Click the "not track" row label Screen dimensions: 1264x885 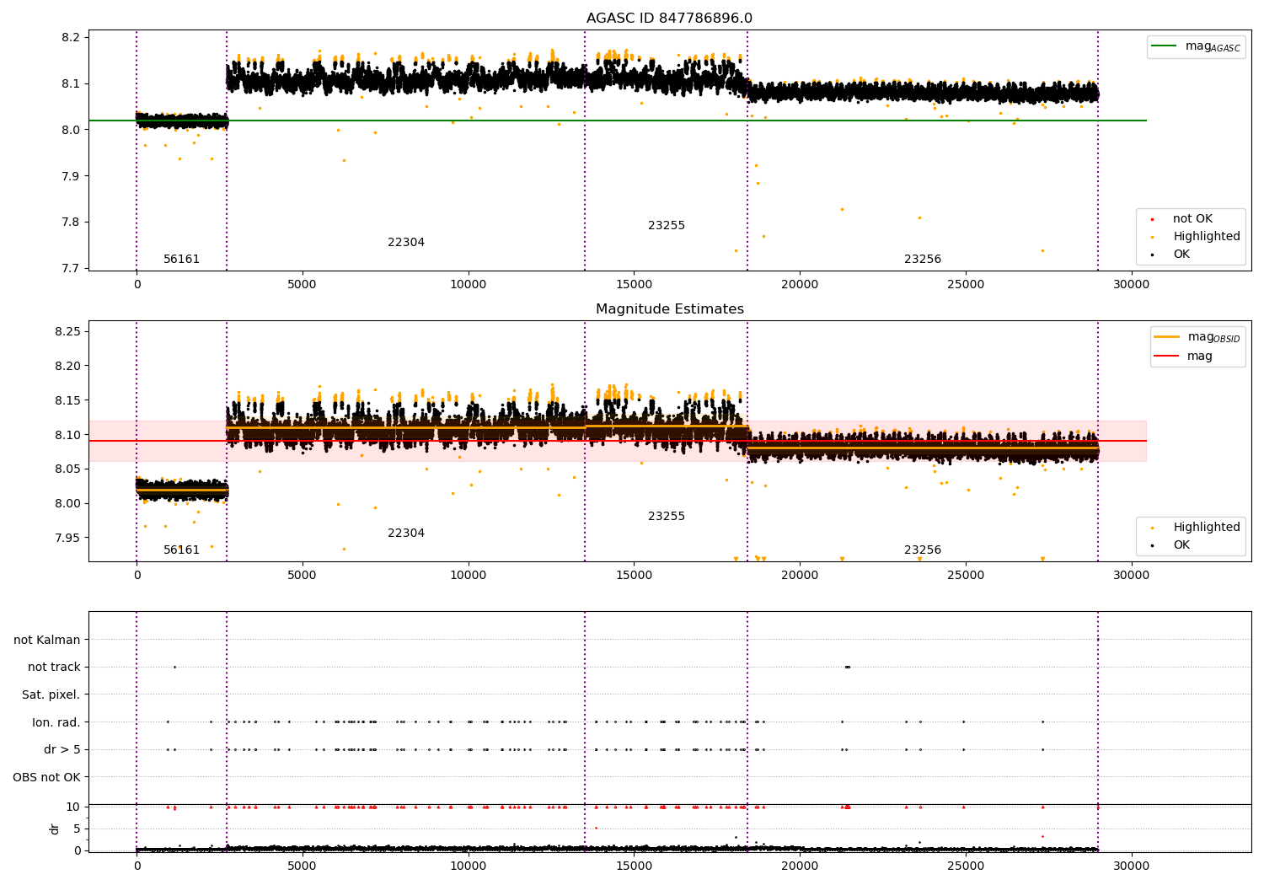(x=54, y=668)
